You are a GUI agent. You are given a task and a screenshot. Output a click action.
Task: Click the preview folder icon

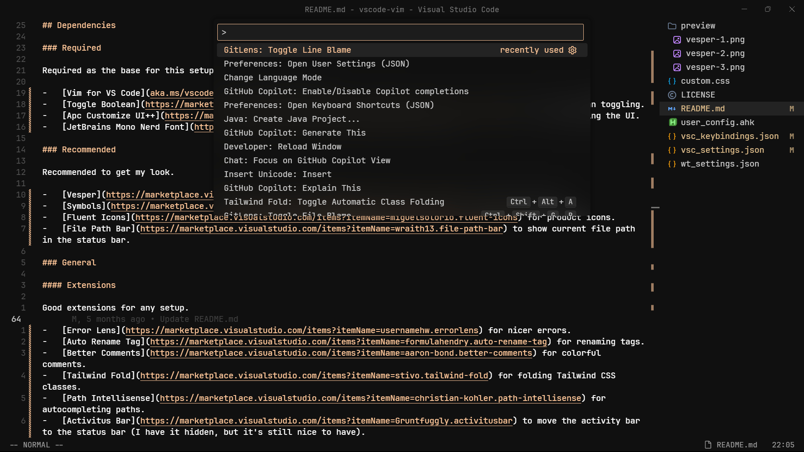[x=672, y=26]
